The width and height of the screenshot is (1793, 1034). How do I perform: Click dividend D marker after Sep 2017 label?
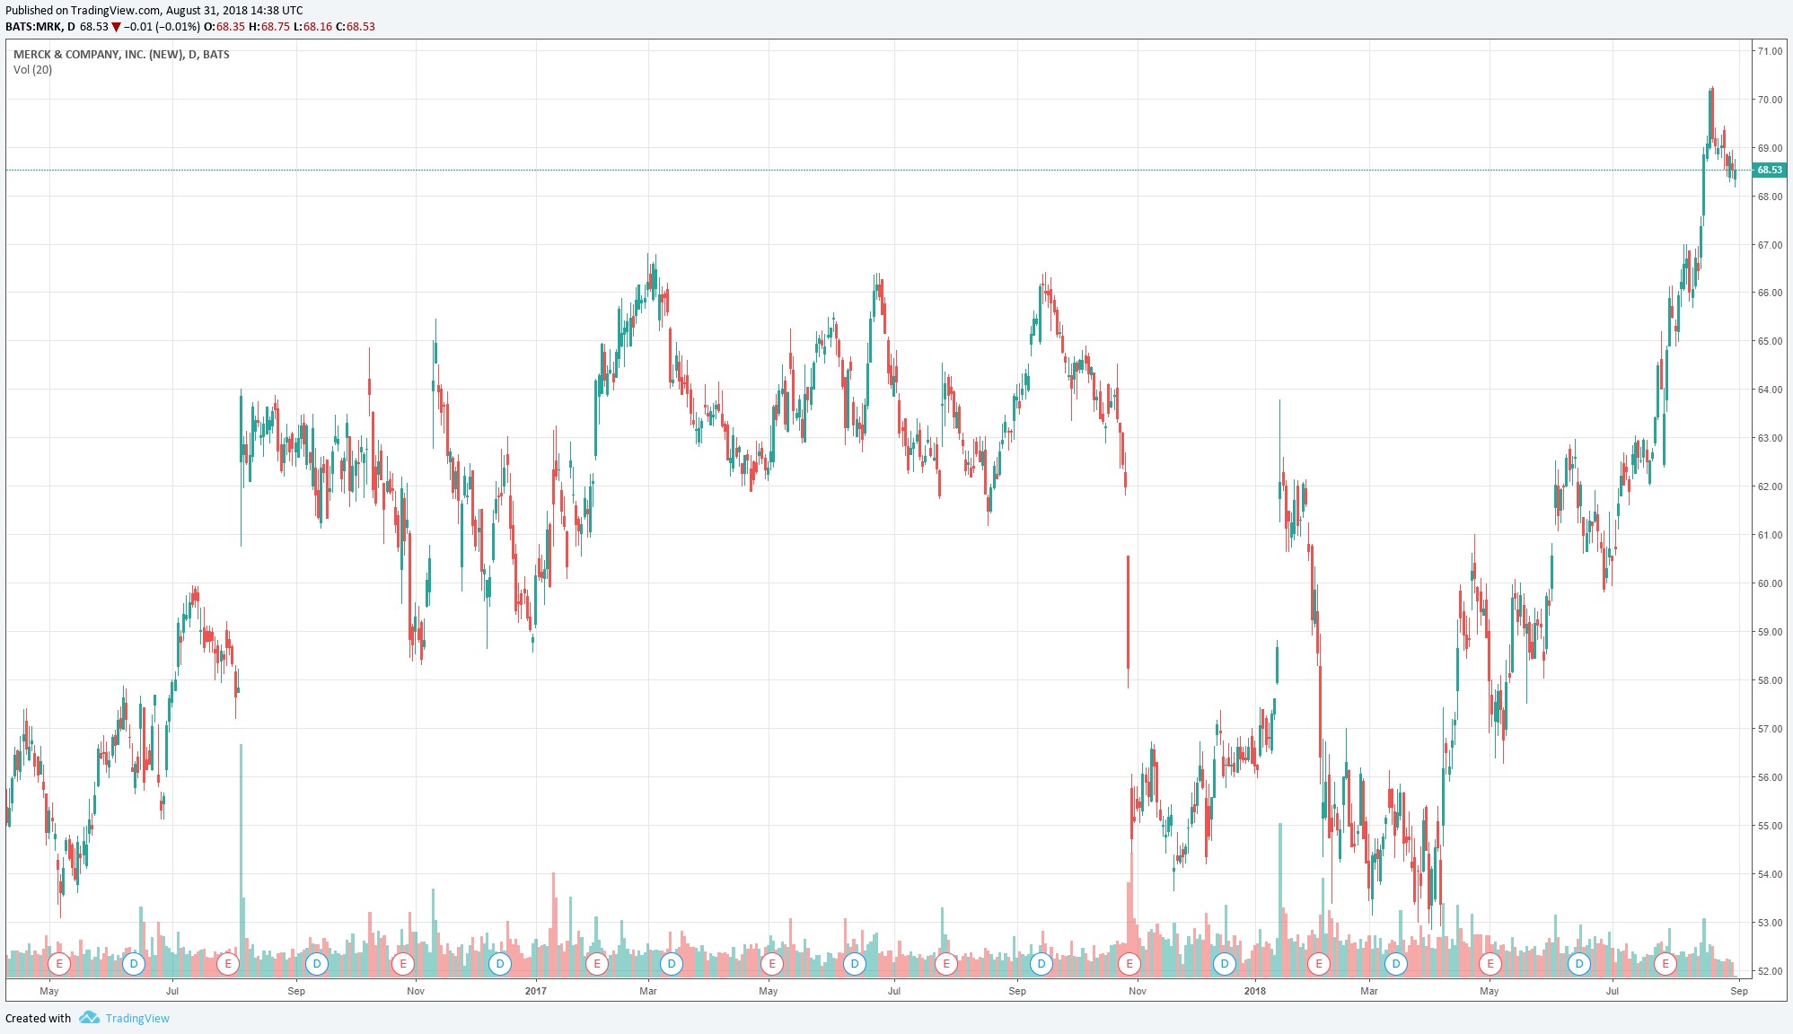(x=1041, y=964)
